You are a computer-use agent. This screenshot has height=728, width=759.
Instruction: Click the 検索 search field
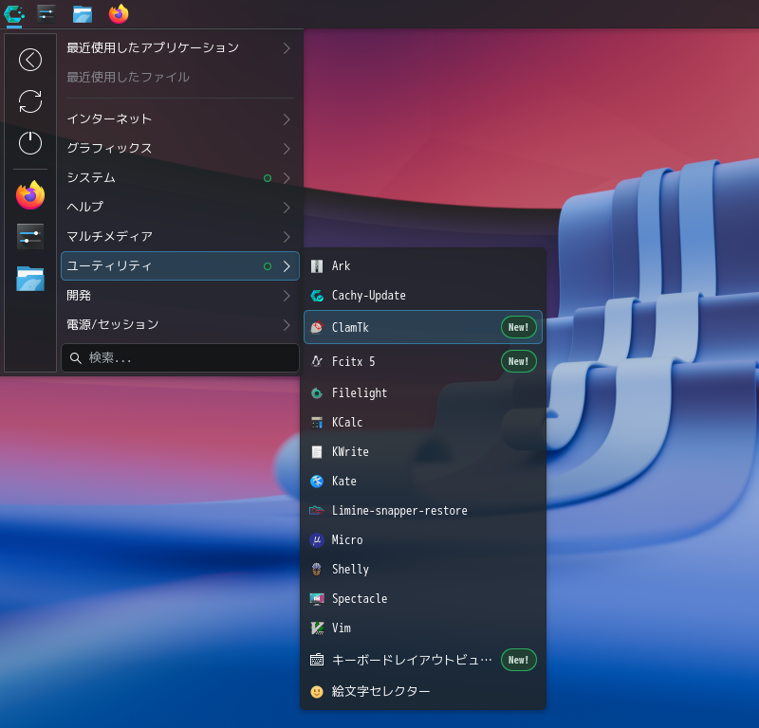pyautogui.click(x=180, y=358)
